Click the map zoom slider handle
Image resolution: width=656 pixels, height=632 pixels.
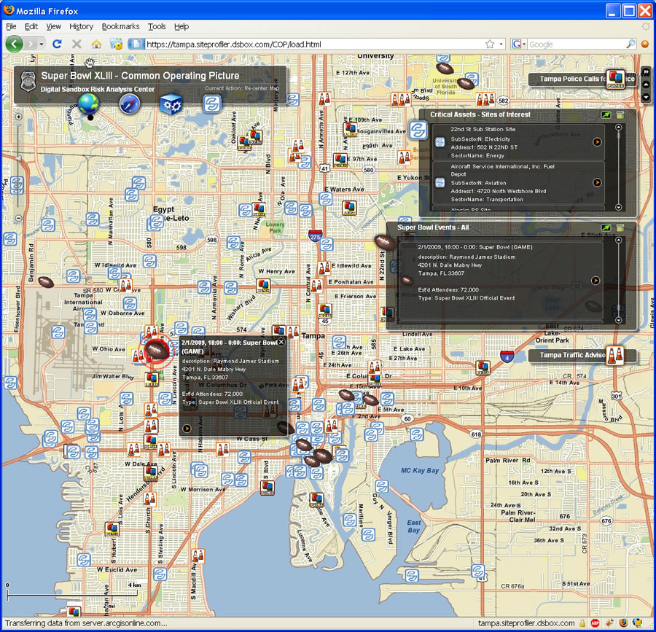(18, 157)
